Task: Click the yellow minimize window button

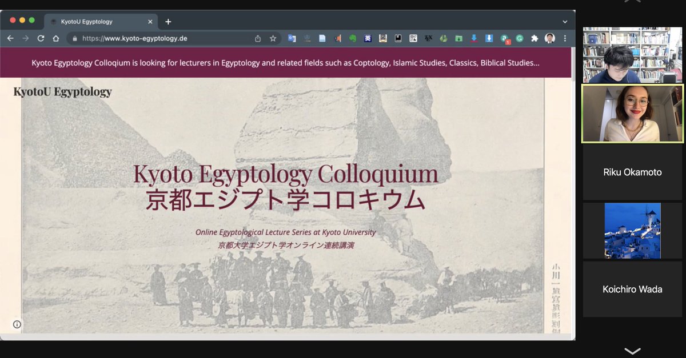Action: click(22, 20)
